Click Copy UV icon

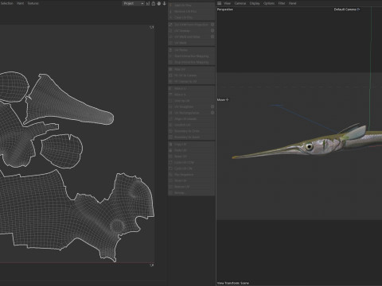point(171,145)
